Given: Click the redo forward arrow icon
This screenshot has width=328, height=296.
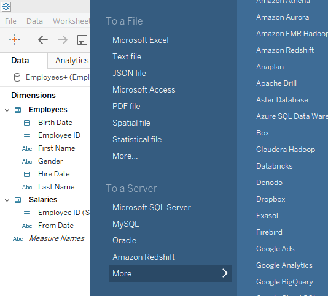Looking at the screenshot, I should pyautogui.click(x=63, y=40).
